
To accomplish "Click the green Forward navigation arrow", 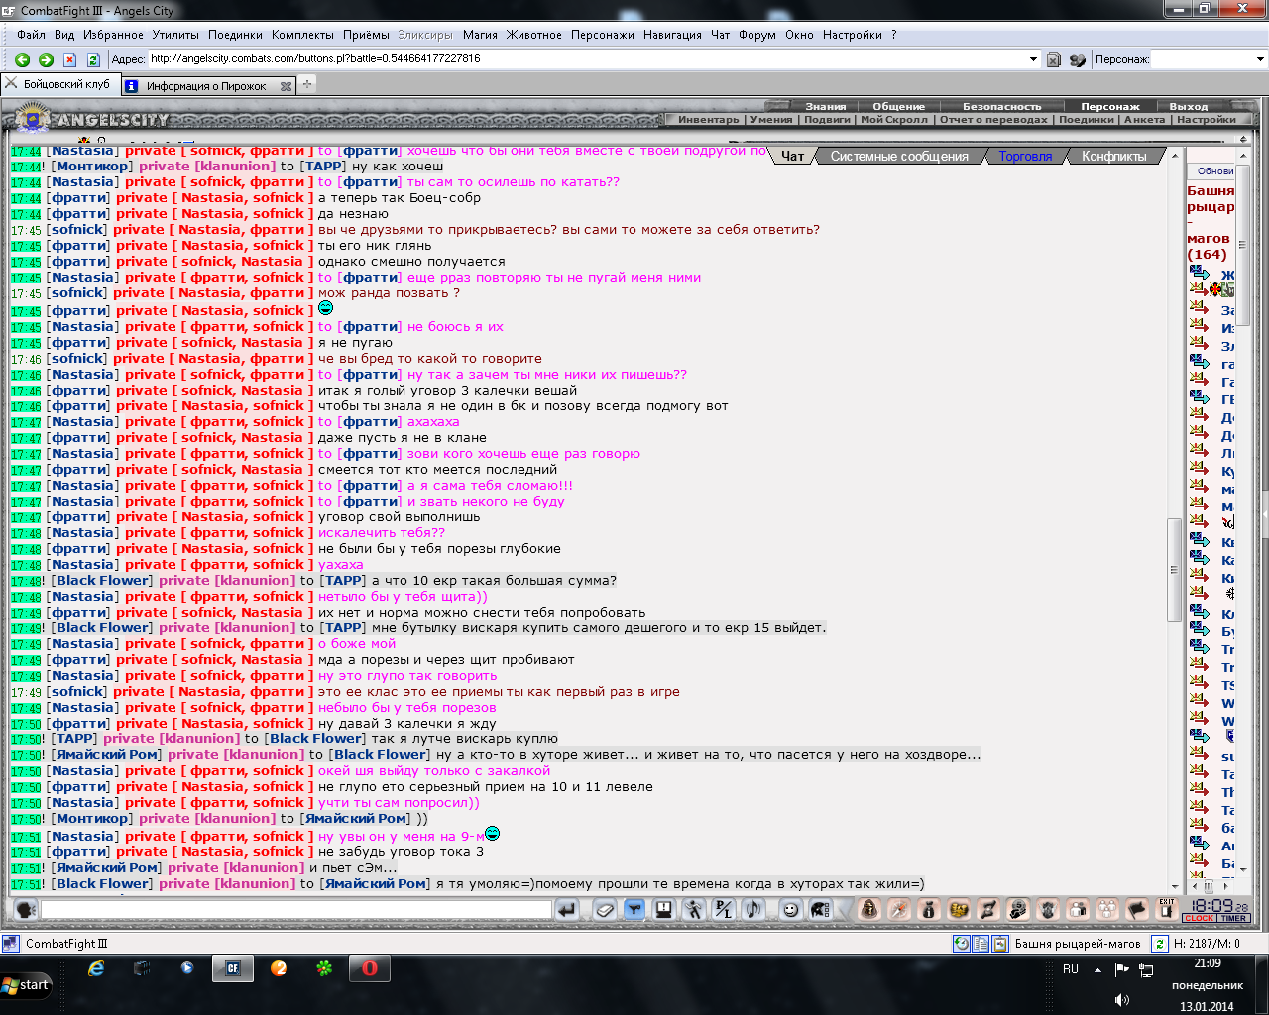I will tap(46, 59).
